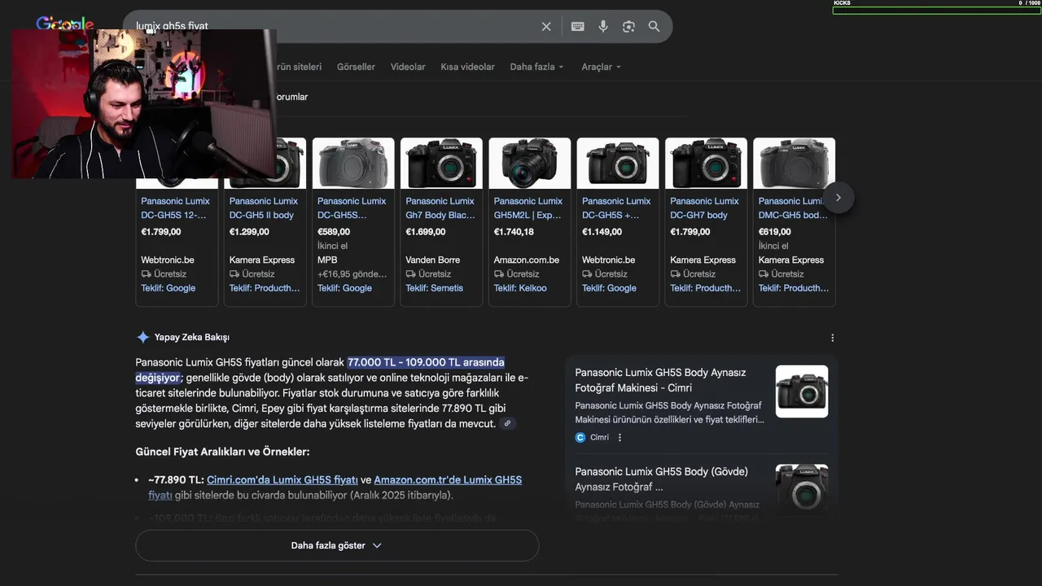Open AI overview three-dot menu
Viewport: 1042px width, 586px height.
pos(832,338)
